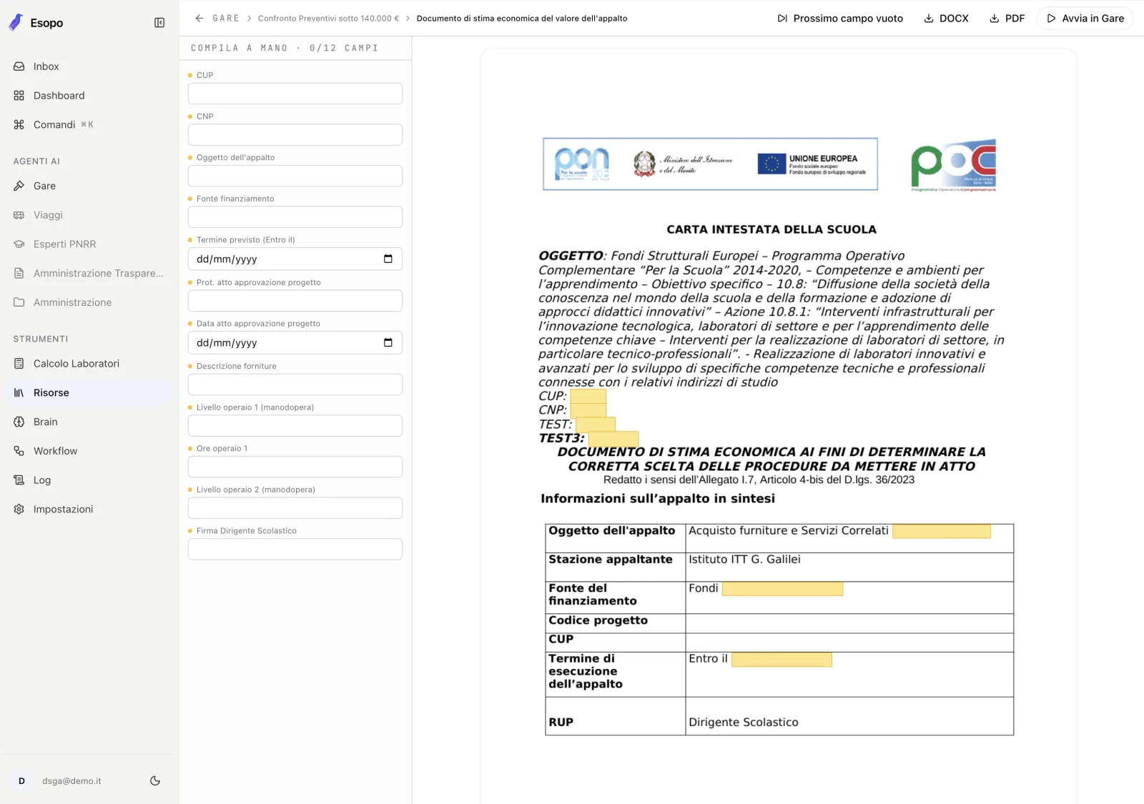Open calendar picker for Data atto approvazione
This screenshot has width=1144, height=804.
pos(388,342)
